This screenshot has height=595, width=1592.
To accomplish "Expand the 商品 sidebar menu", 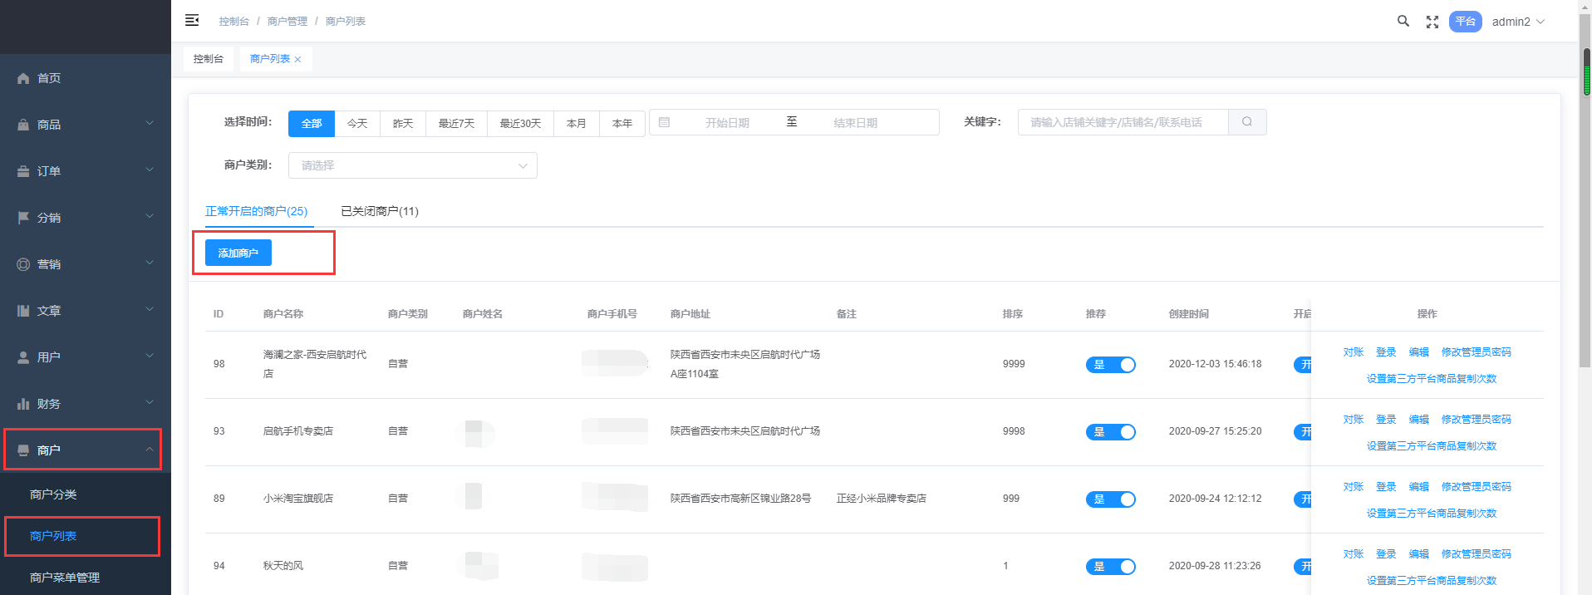I will 83,125.
